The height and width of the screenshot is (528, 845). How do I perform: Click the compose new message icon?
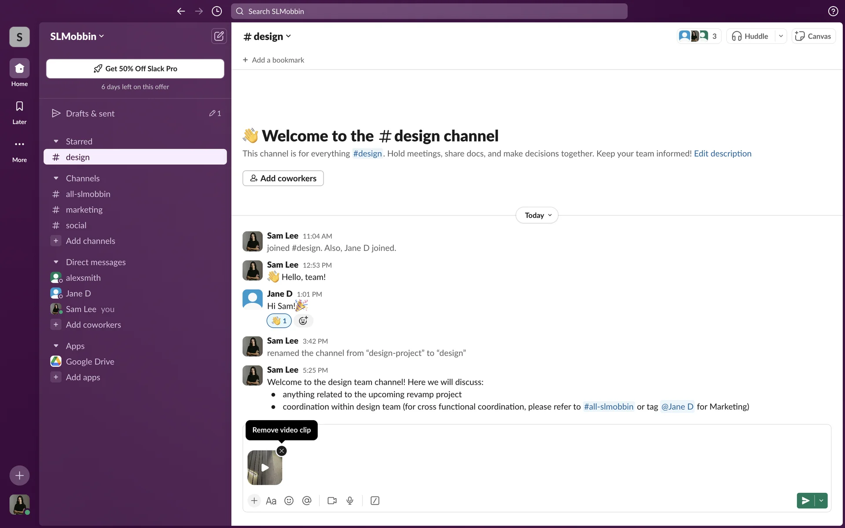tap(219, 36)
